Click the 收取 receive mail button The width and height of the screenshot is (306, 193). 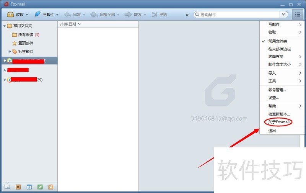coord(16,15)
